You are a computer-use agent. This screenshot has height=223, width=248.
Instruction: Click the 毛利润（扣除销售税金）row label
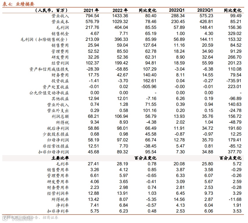[44, 39]
